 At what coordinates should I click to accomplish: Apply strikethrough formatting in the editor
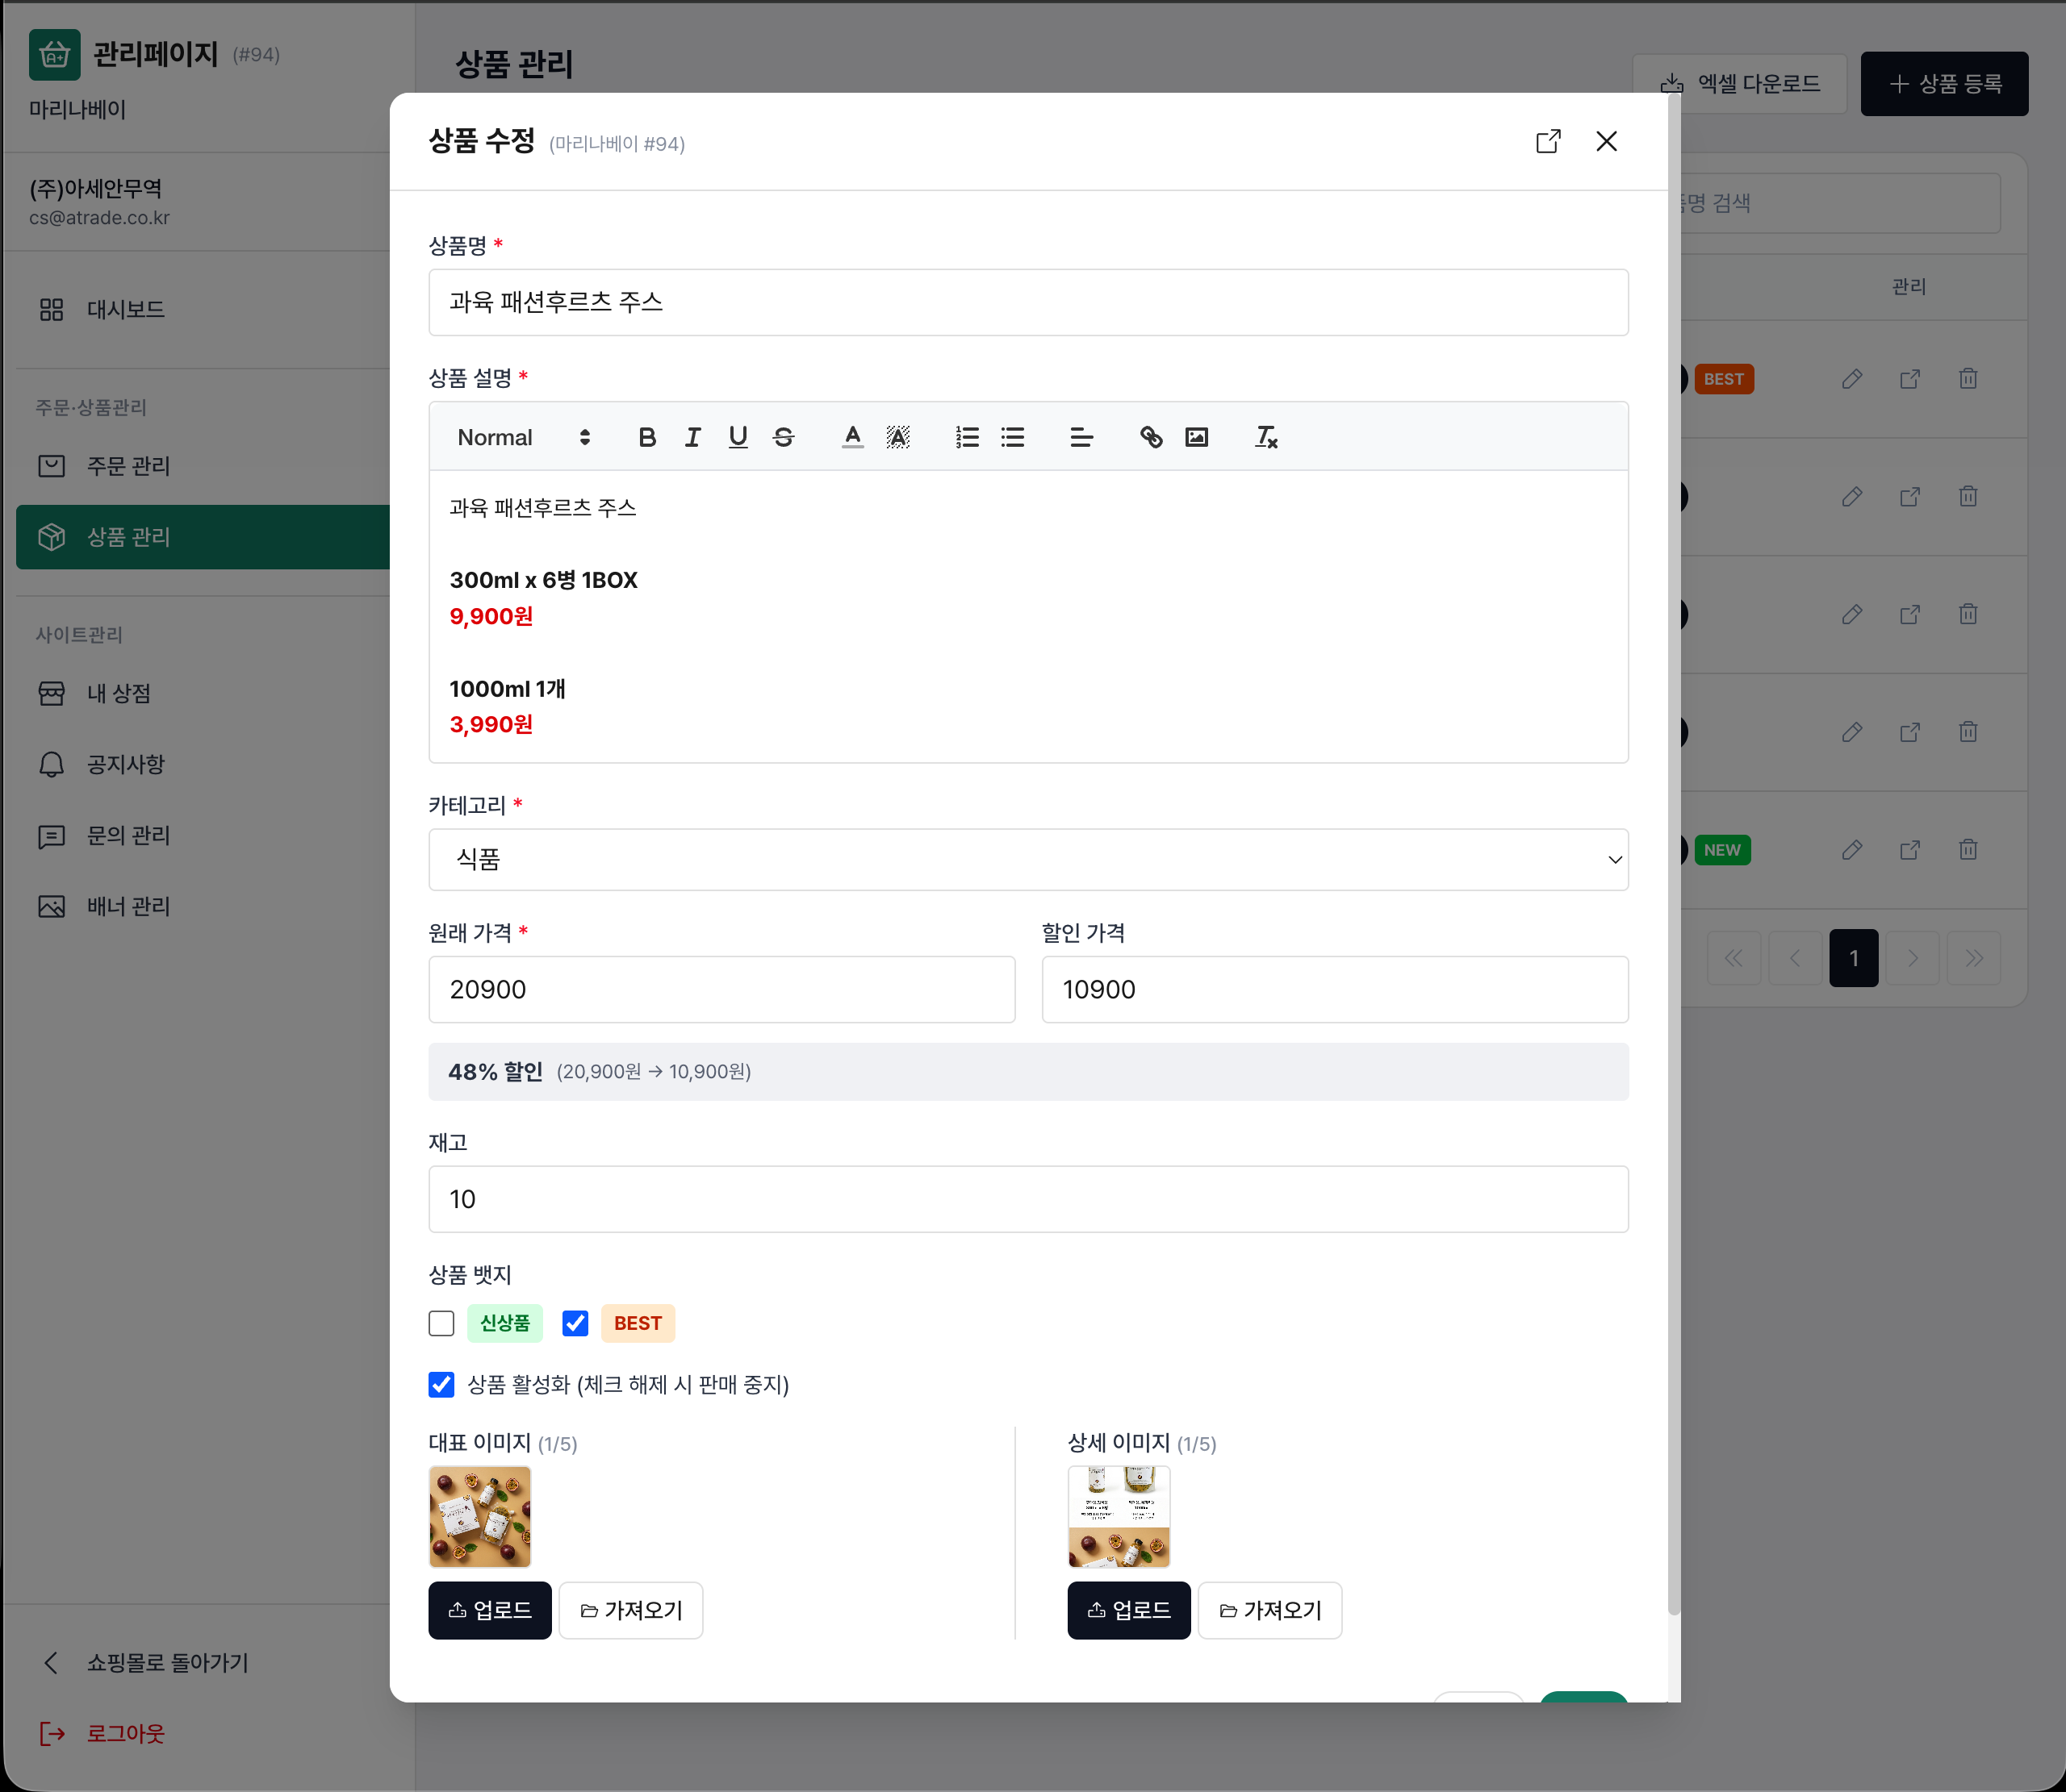coord(784,437)
